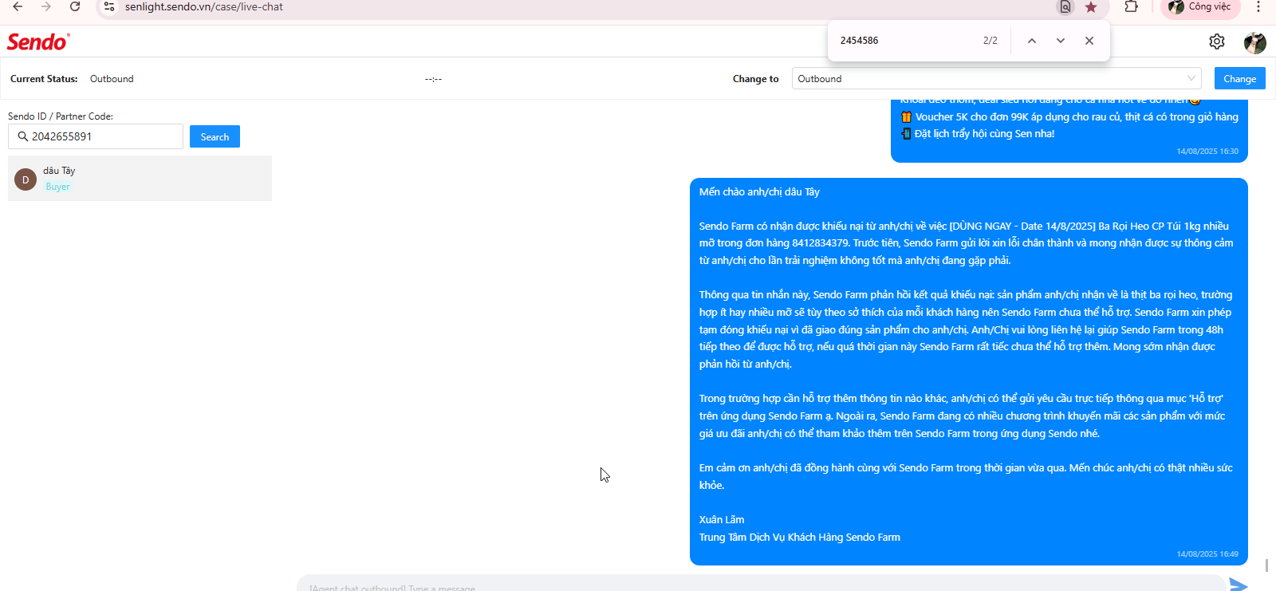
Task: Click the Trung Tâm Dịch Vụ Khách Hàng line
Action: point(800,538)
